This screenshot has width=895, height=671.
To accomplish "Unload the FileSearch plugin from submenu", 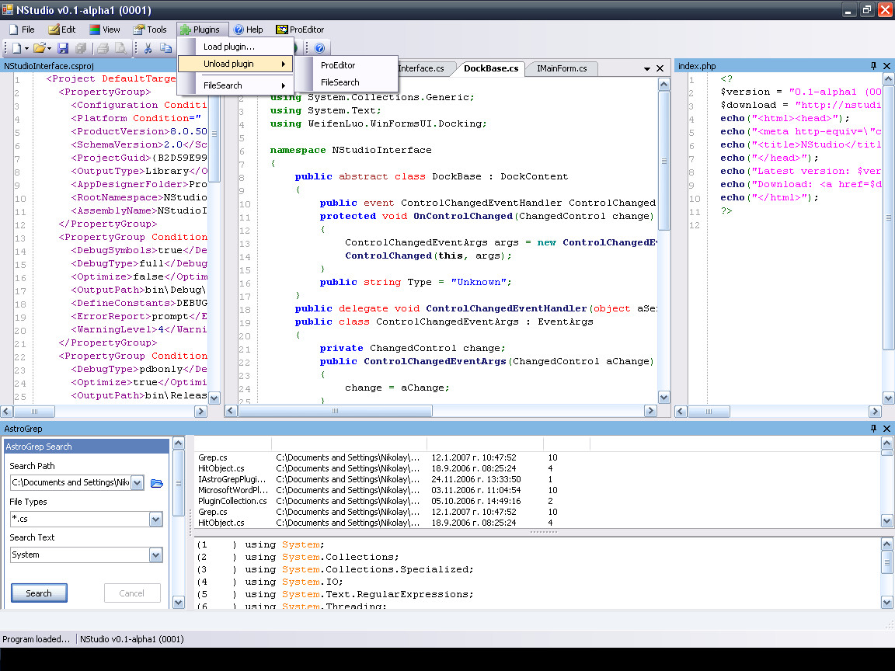I will 347,83.
